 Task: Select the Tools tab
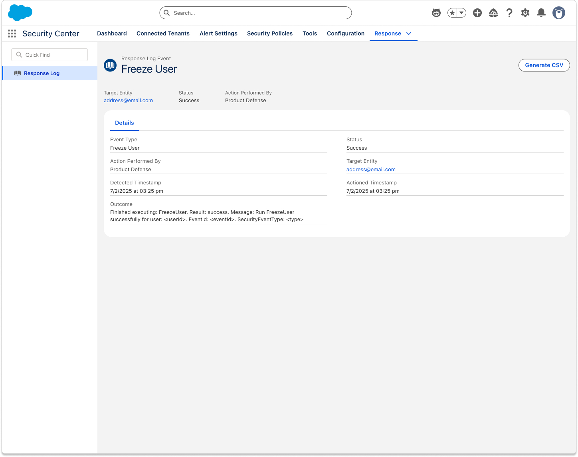(310, 34)
